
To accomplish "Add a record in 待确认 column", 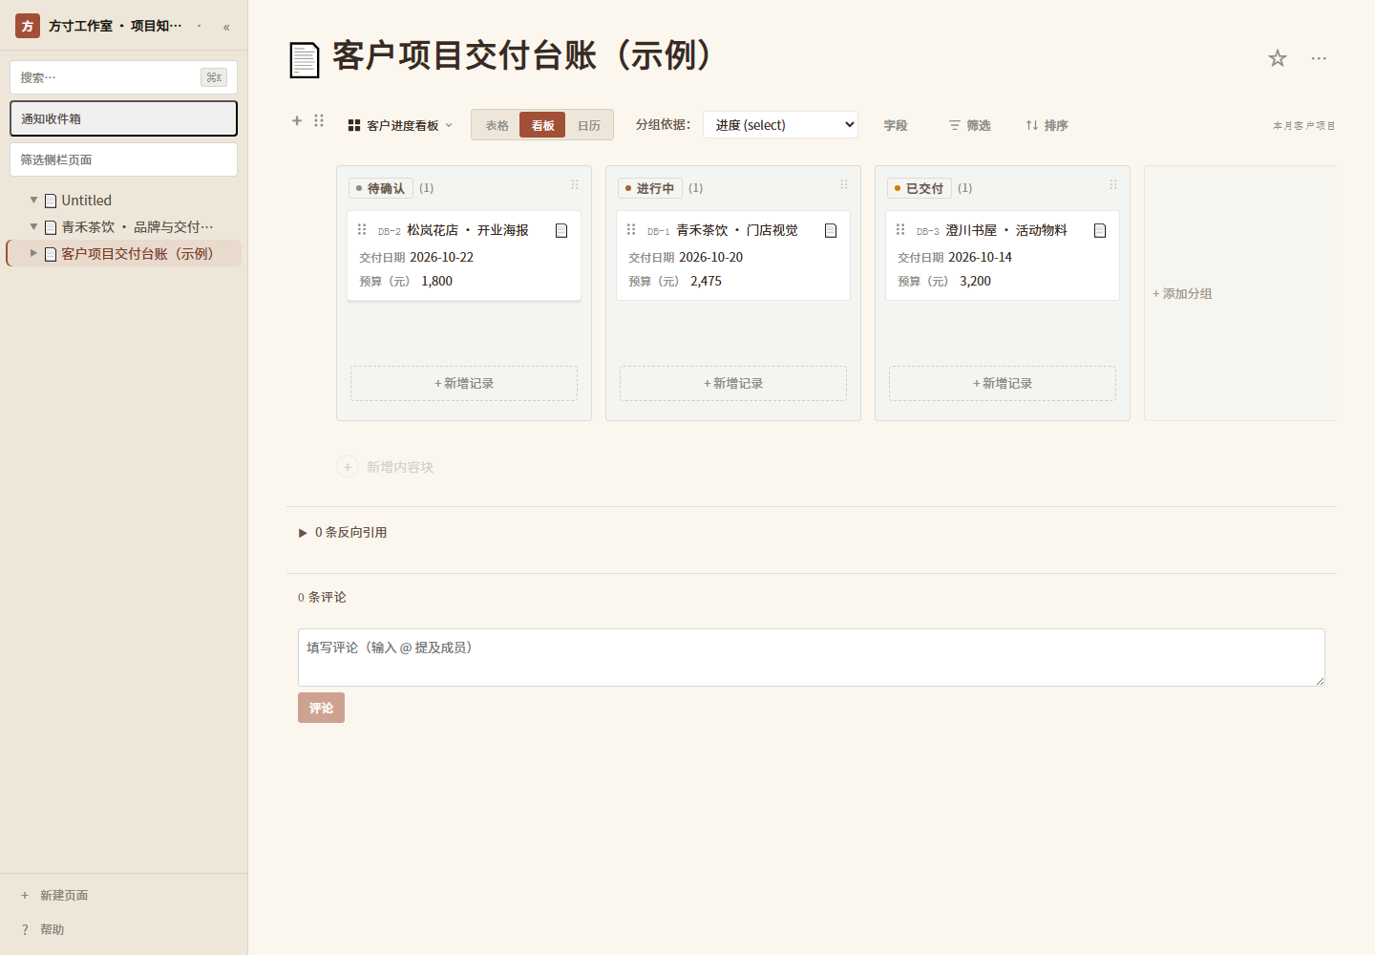I will [x=464, y=383].
